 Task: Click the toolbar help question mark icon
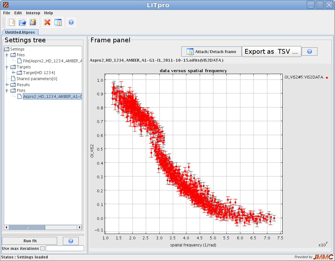(x=71, y=22)
